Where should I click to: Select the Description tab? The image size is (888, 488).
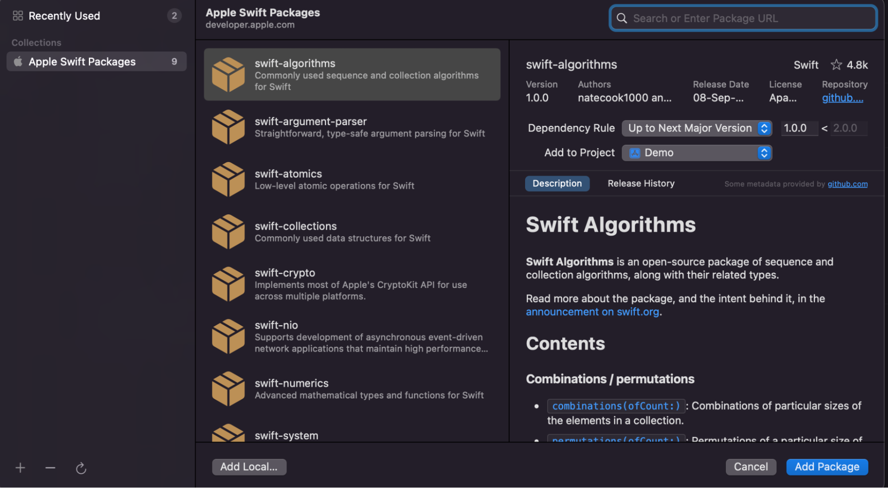pos(557,183)
